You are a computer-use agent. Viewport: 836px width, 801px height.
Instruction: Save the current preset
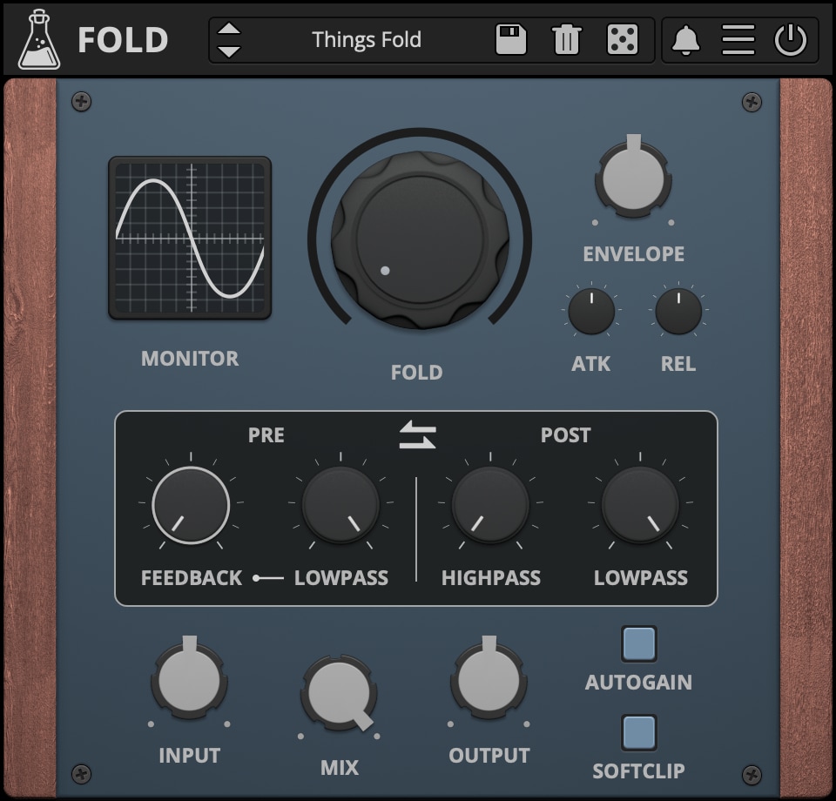[x=510, y=39]
